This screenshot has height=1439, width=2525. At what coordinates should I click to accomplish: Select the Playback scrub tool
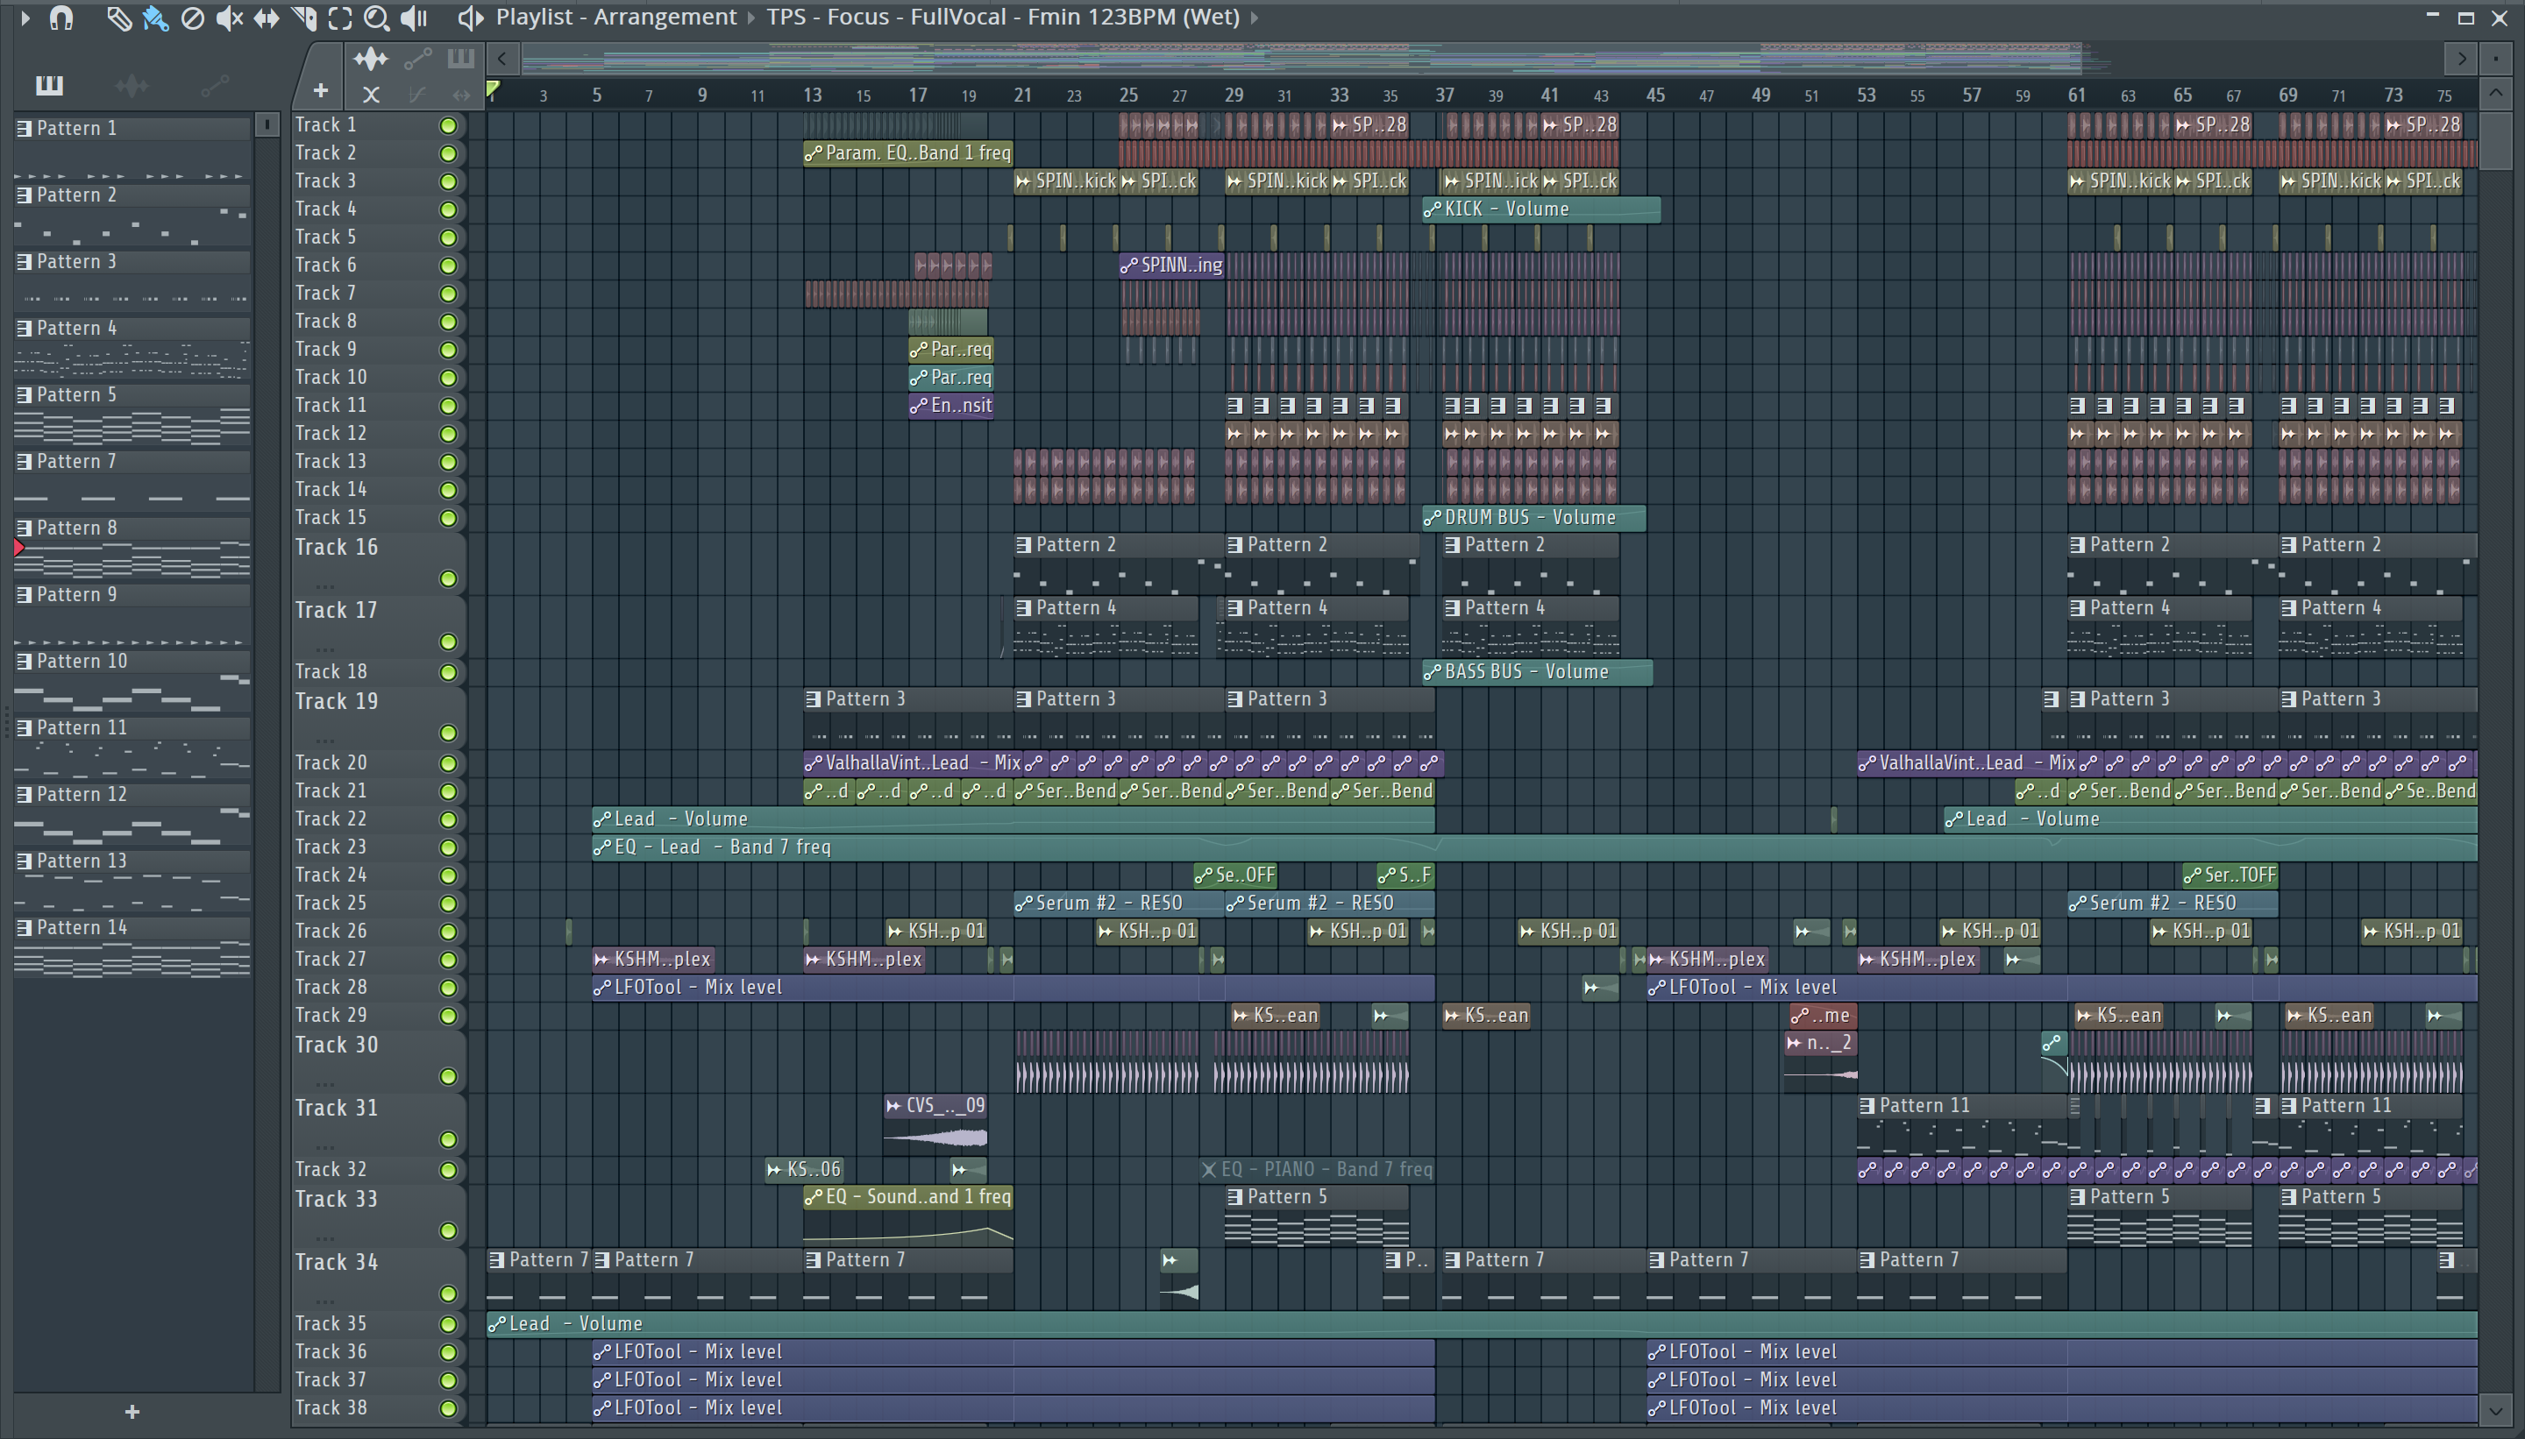414,18
